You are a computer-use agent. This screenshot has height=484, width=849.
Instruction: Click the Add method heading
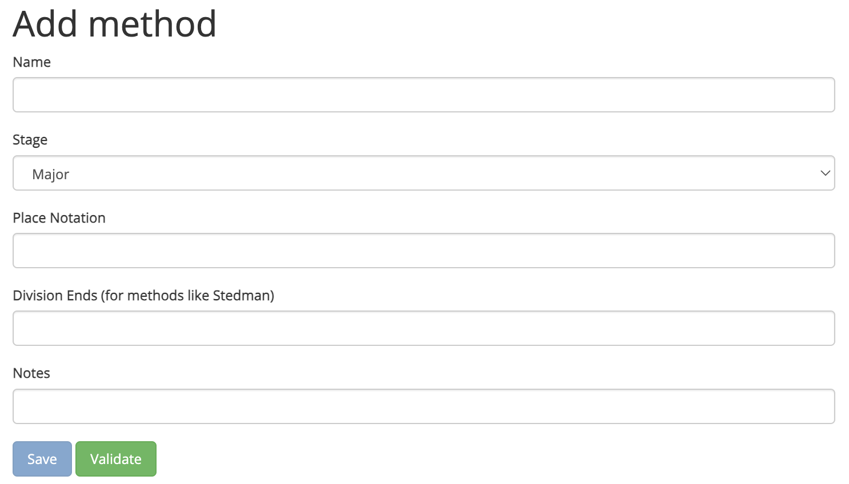114,24
